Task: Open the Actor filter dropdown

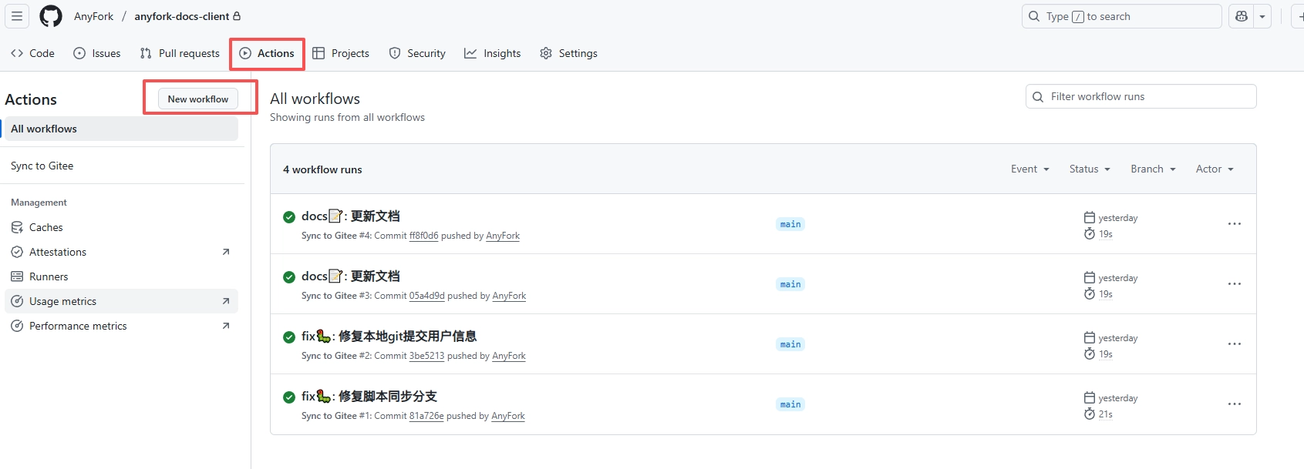Action: point(1215,169)
